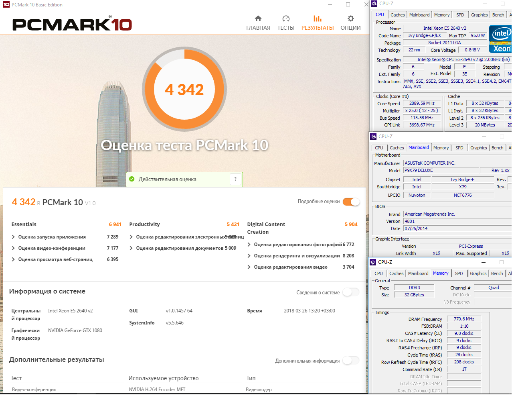Click the Intel Xeon logo in CPU-Z

[x=500, y=39]
